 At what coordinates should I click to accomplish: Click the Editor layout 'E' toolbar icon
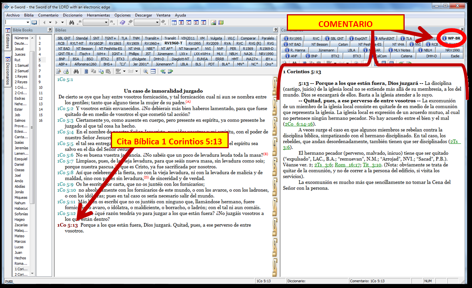click(204, 23)
